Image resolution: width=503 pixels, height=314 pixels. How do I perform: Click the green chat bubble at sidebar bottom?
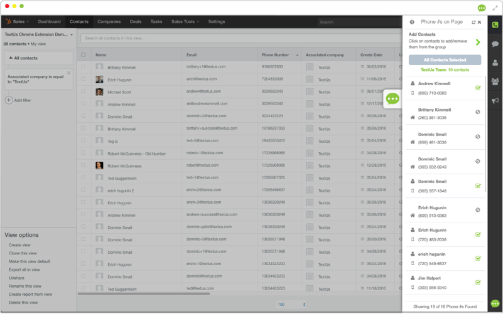[x=495, y=303]
